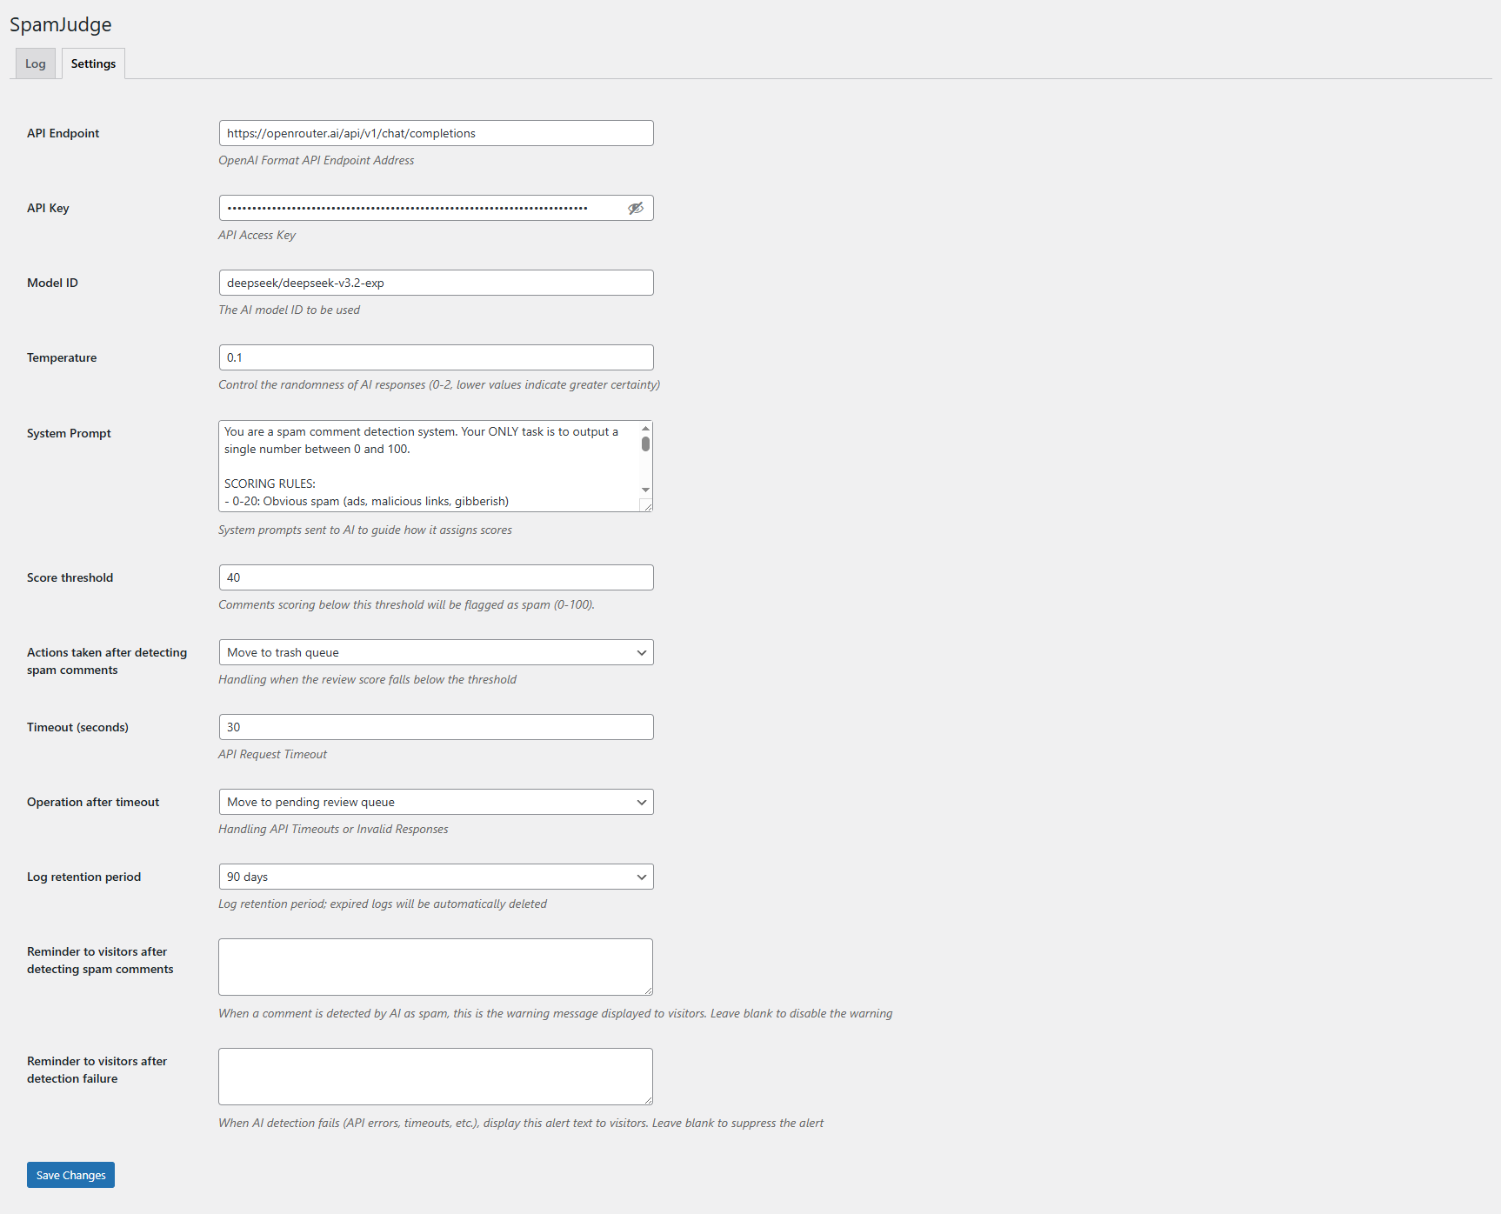Image resolution: width=1501 pixels, height=1214 pixels.
Task: Click the Temperature input field
Action: (x=435, y=357)
